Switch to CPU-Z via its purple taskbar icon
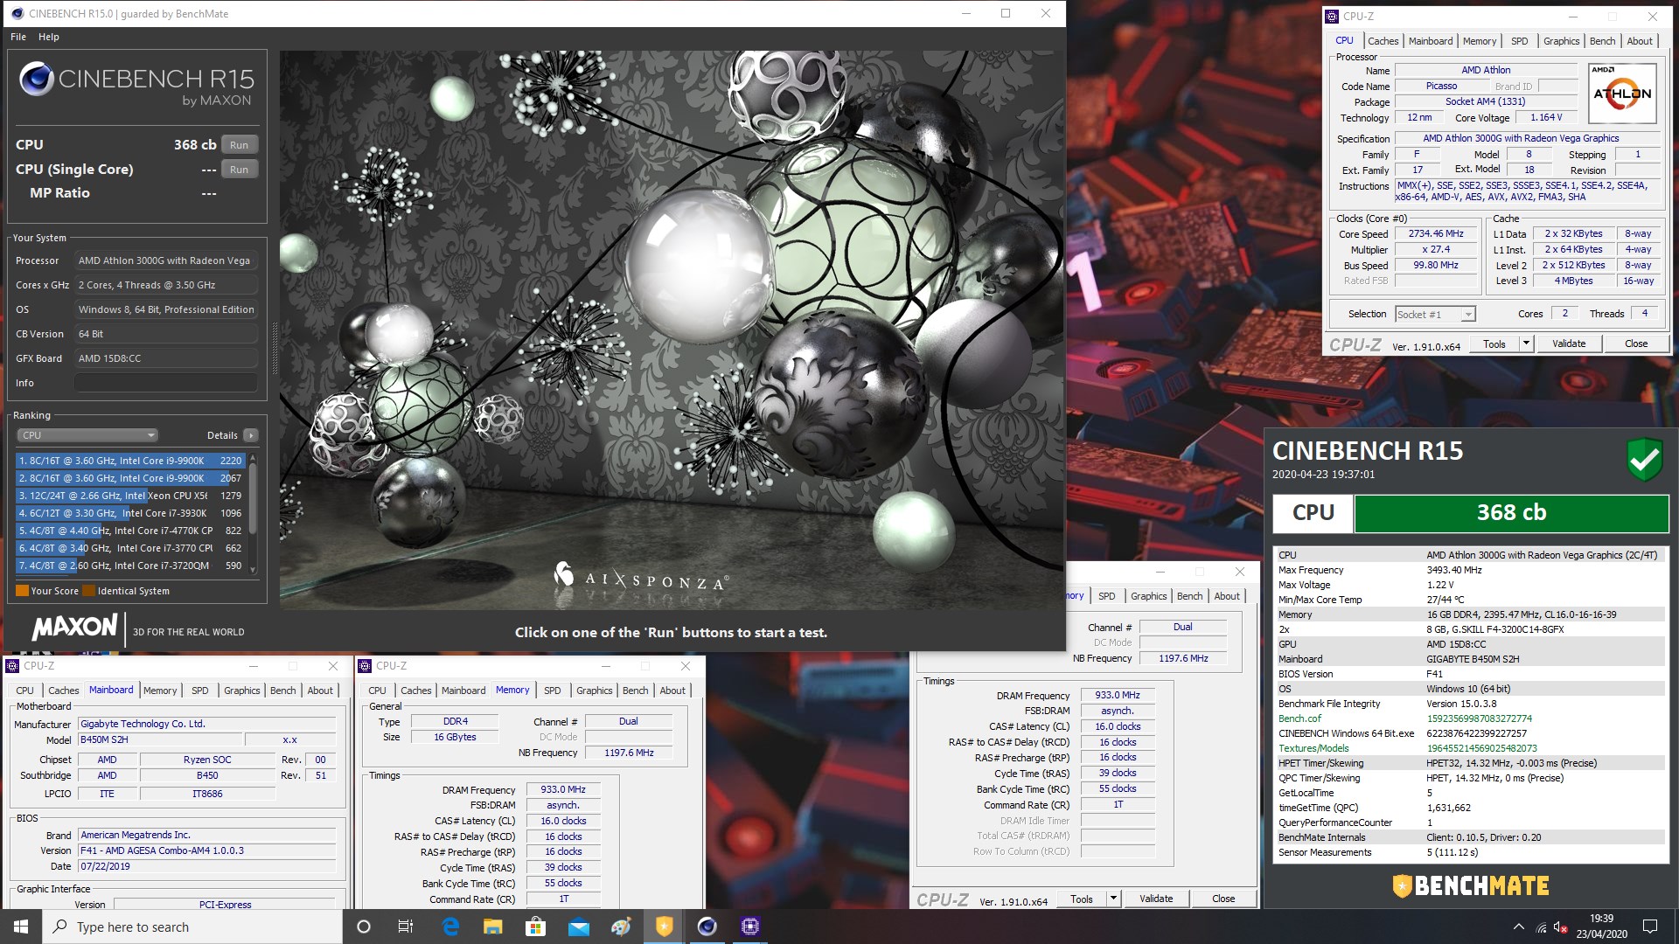Image resolution: width=1679 pixels, height=944 pixels. 750,927
